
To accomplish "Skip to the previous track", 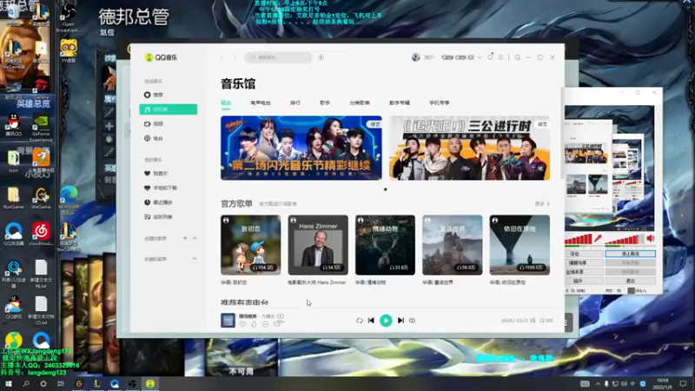I will tap(372, 321).
